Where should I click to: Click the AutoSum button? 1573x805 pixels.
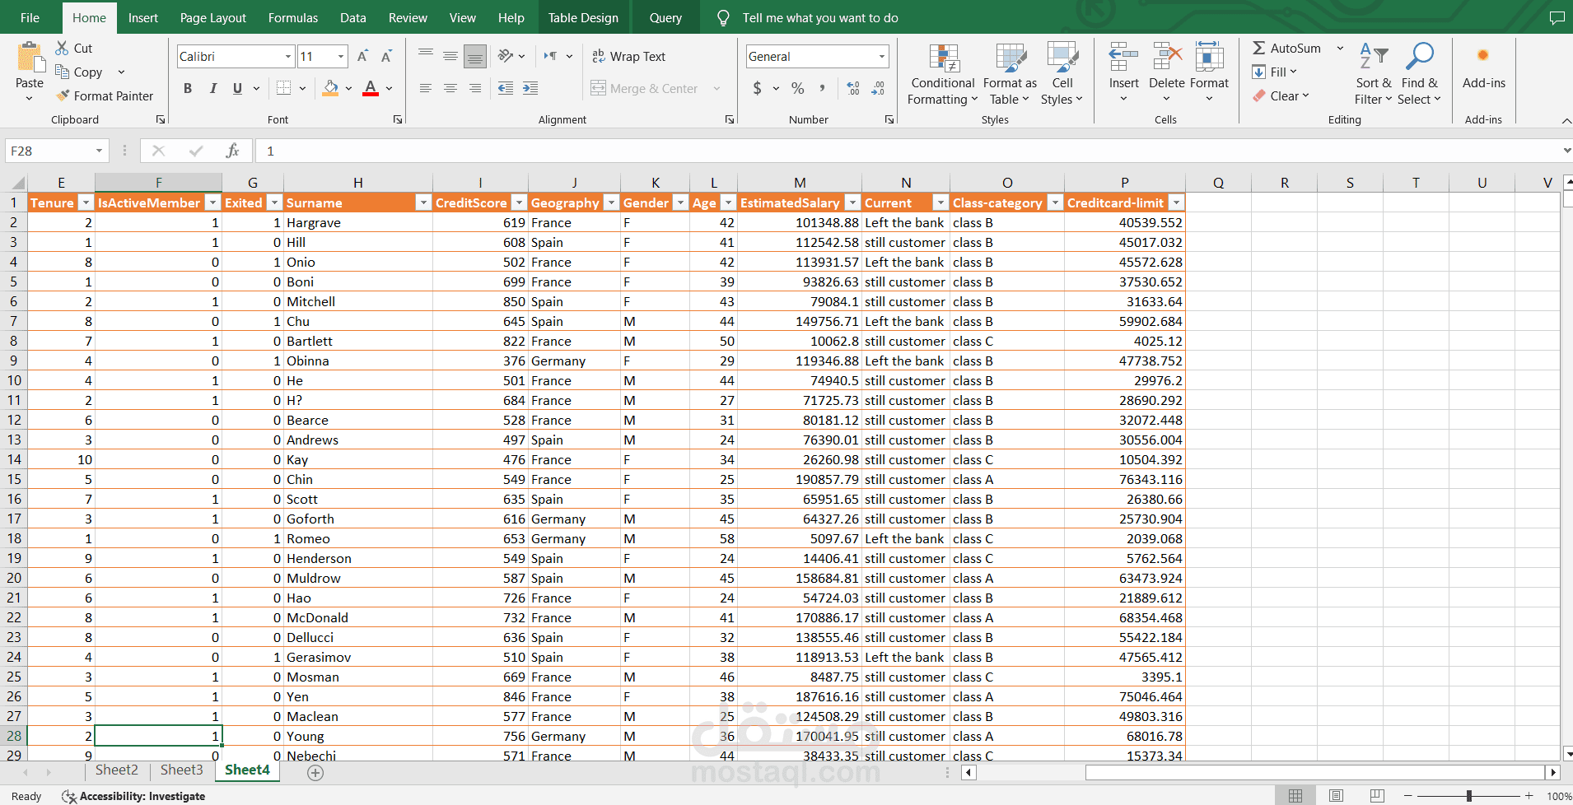(1286, 48)
